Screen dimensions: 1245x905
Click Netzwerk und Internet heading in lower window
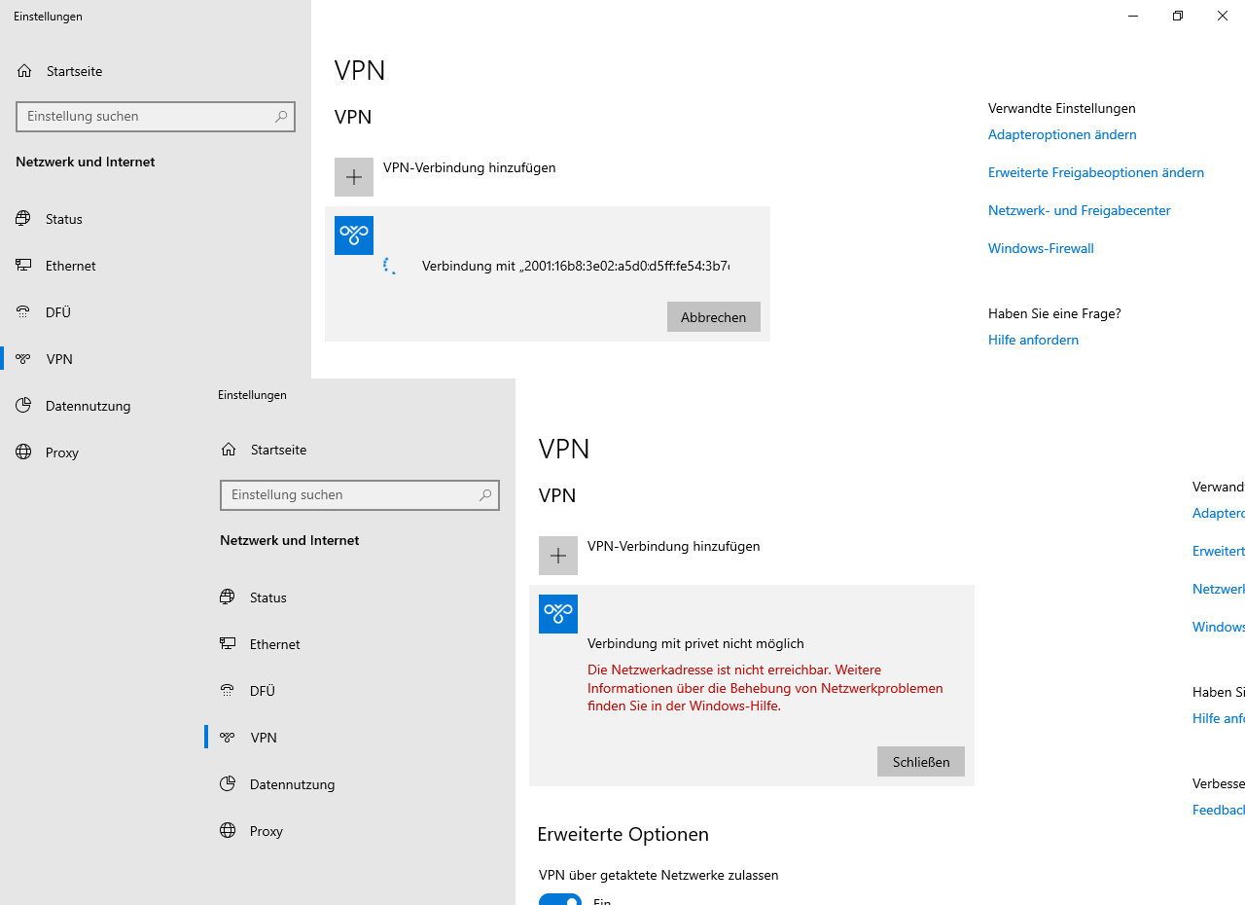[x=290, y=540]
